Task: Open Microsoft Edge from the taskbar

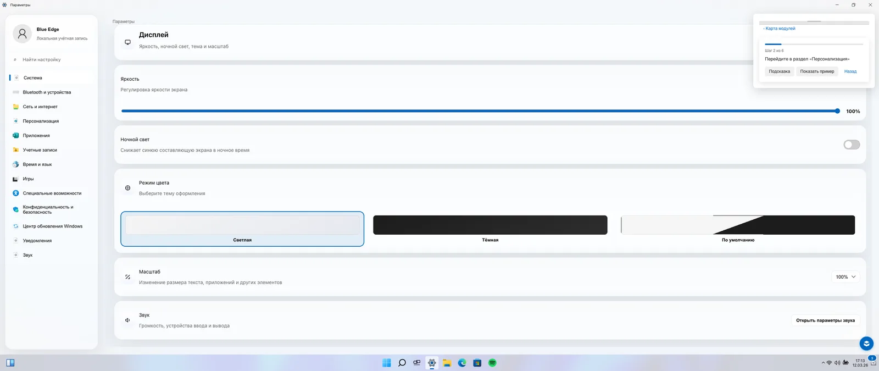Action: [462, 363]
